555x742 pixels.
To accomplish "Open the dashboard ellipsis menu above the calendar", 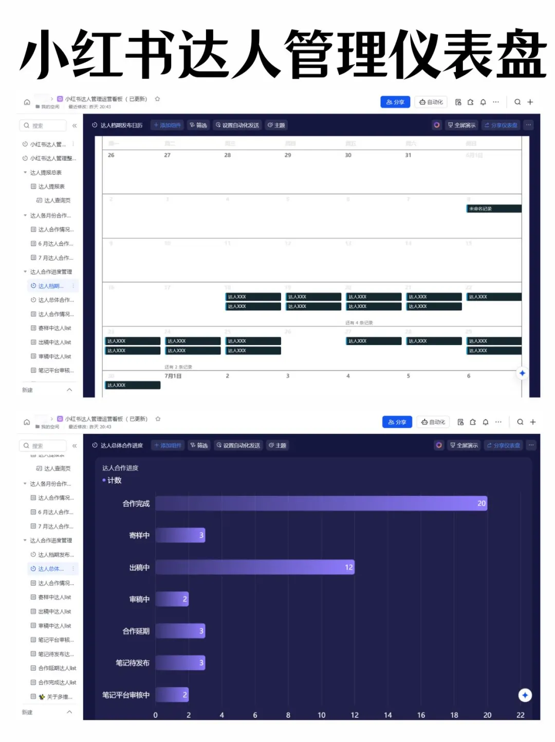I will click(x=529, y=125).
